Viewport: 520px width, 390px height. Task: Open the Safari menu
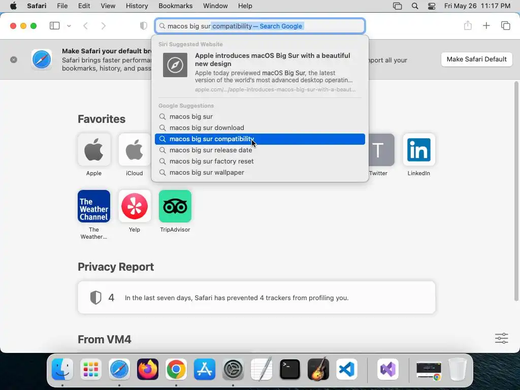coord(37,6)
